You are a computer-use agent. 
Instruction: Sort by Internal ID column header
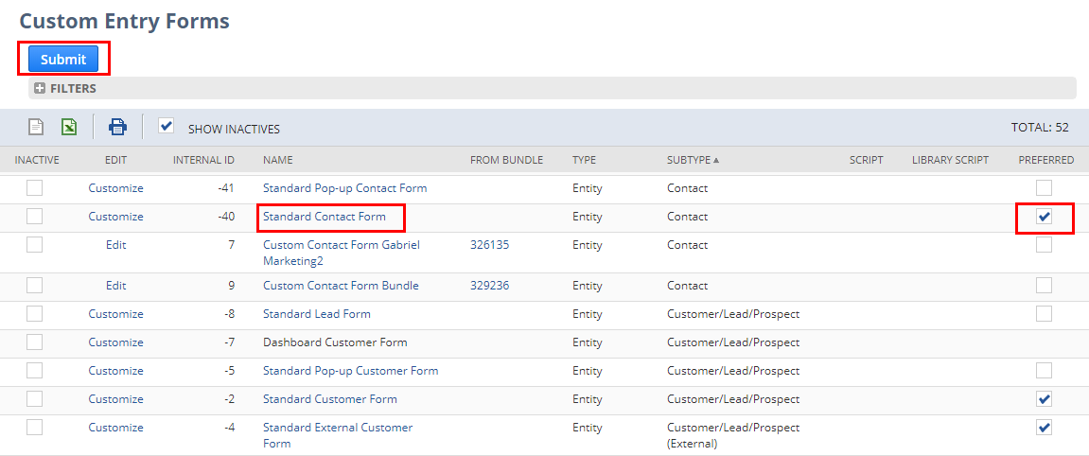tap(203, 160)
